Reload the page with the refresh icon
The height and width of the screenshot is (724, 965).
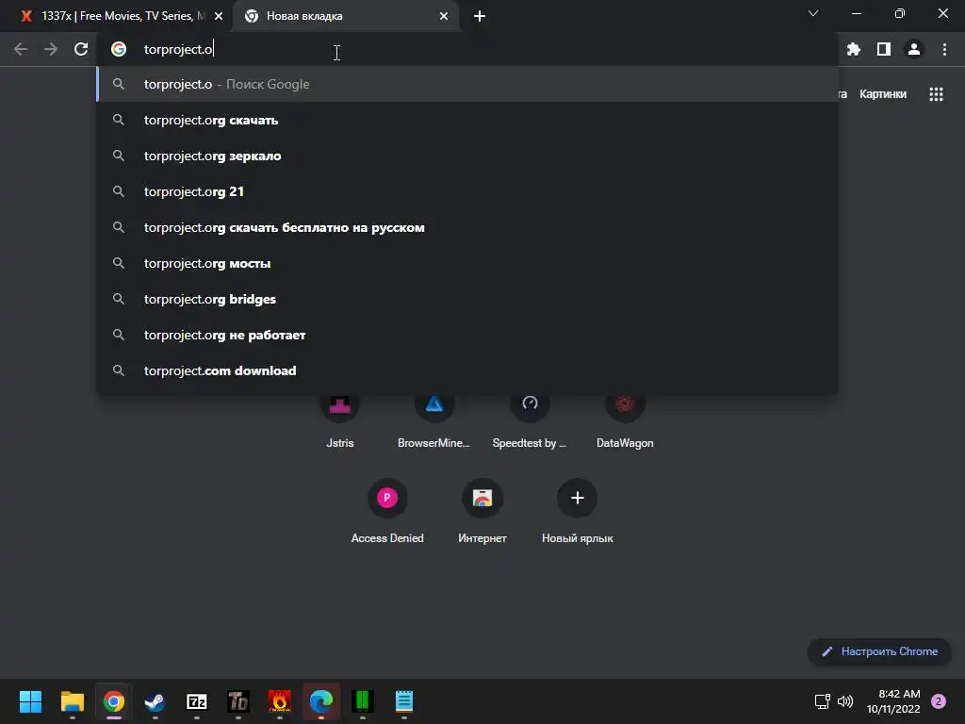[x=81, y=49]
